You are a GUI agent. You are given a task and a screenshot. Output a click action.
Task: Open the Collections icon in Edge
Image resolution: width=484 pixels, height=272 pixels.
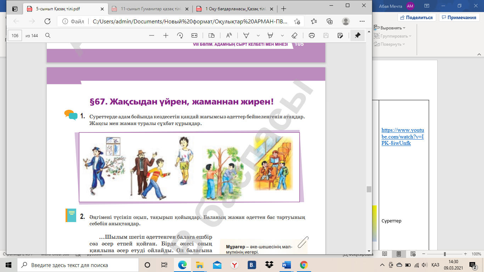tap(330, 21)
